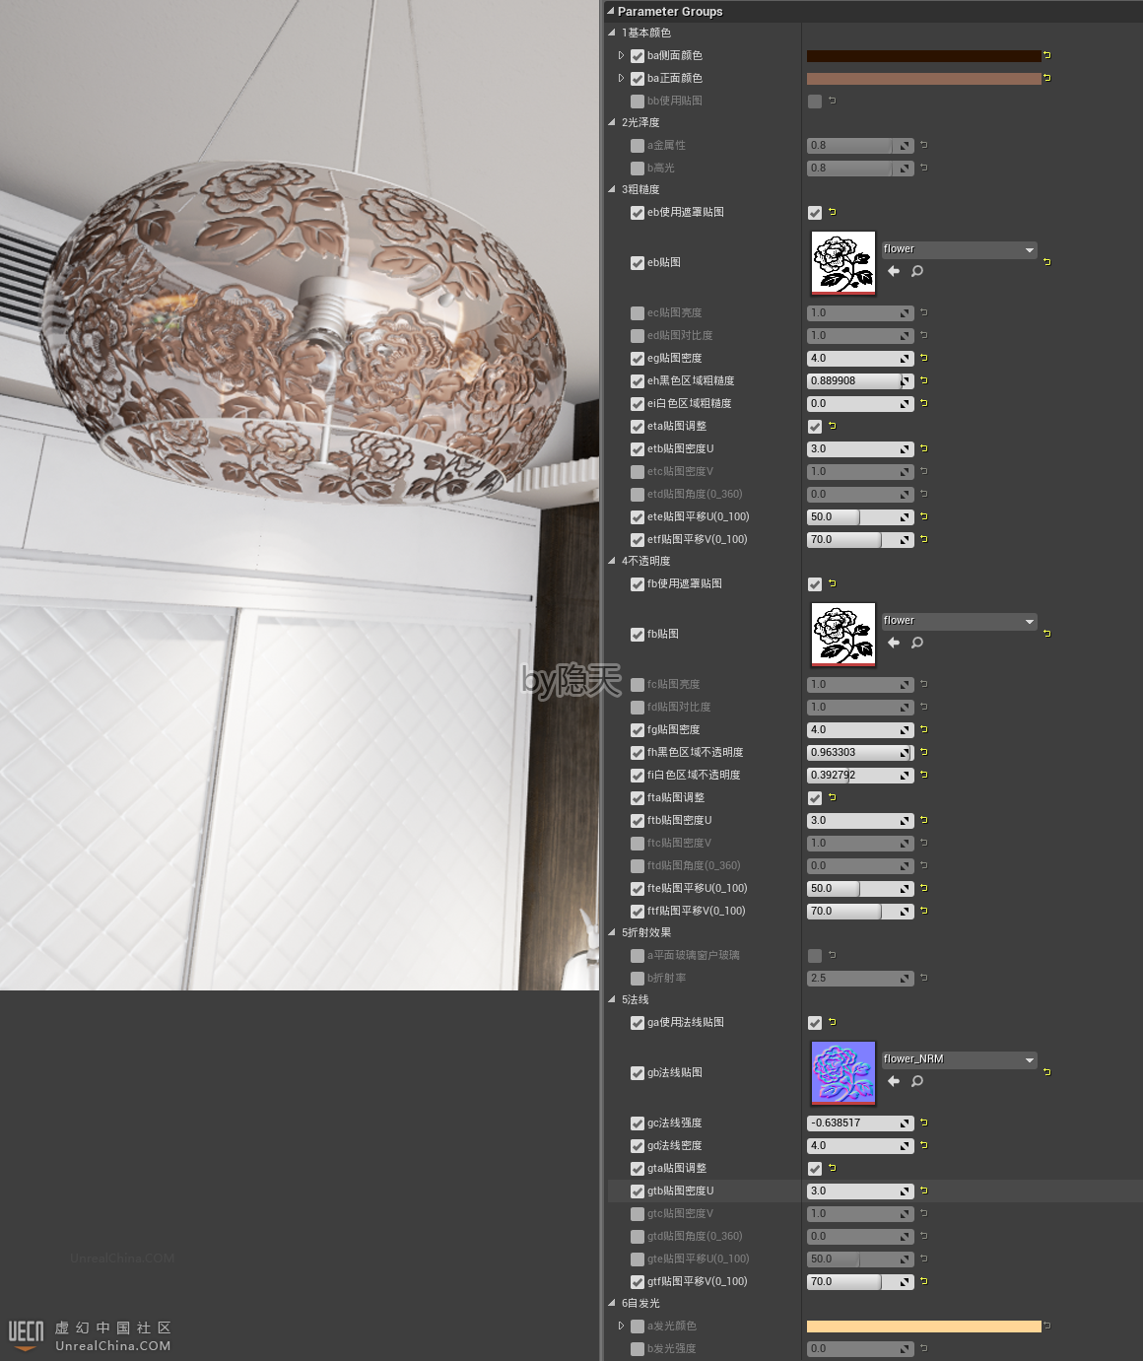The height and width of the screenshot is (1361, 1143).
Task: Reset fi白色区域不透明度 to default
Action: (924, 775)
